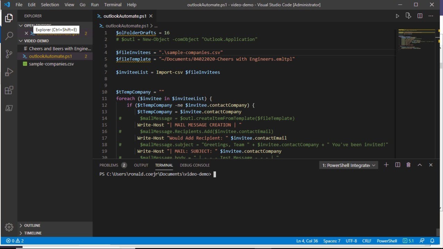Open the PowerShell Command Explorer icon
This screenshot has width=443, height=249.
(x=9, y=108)
